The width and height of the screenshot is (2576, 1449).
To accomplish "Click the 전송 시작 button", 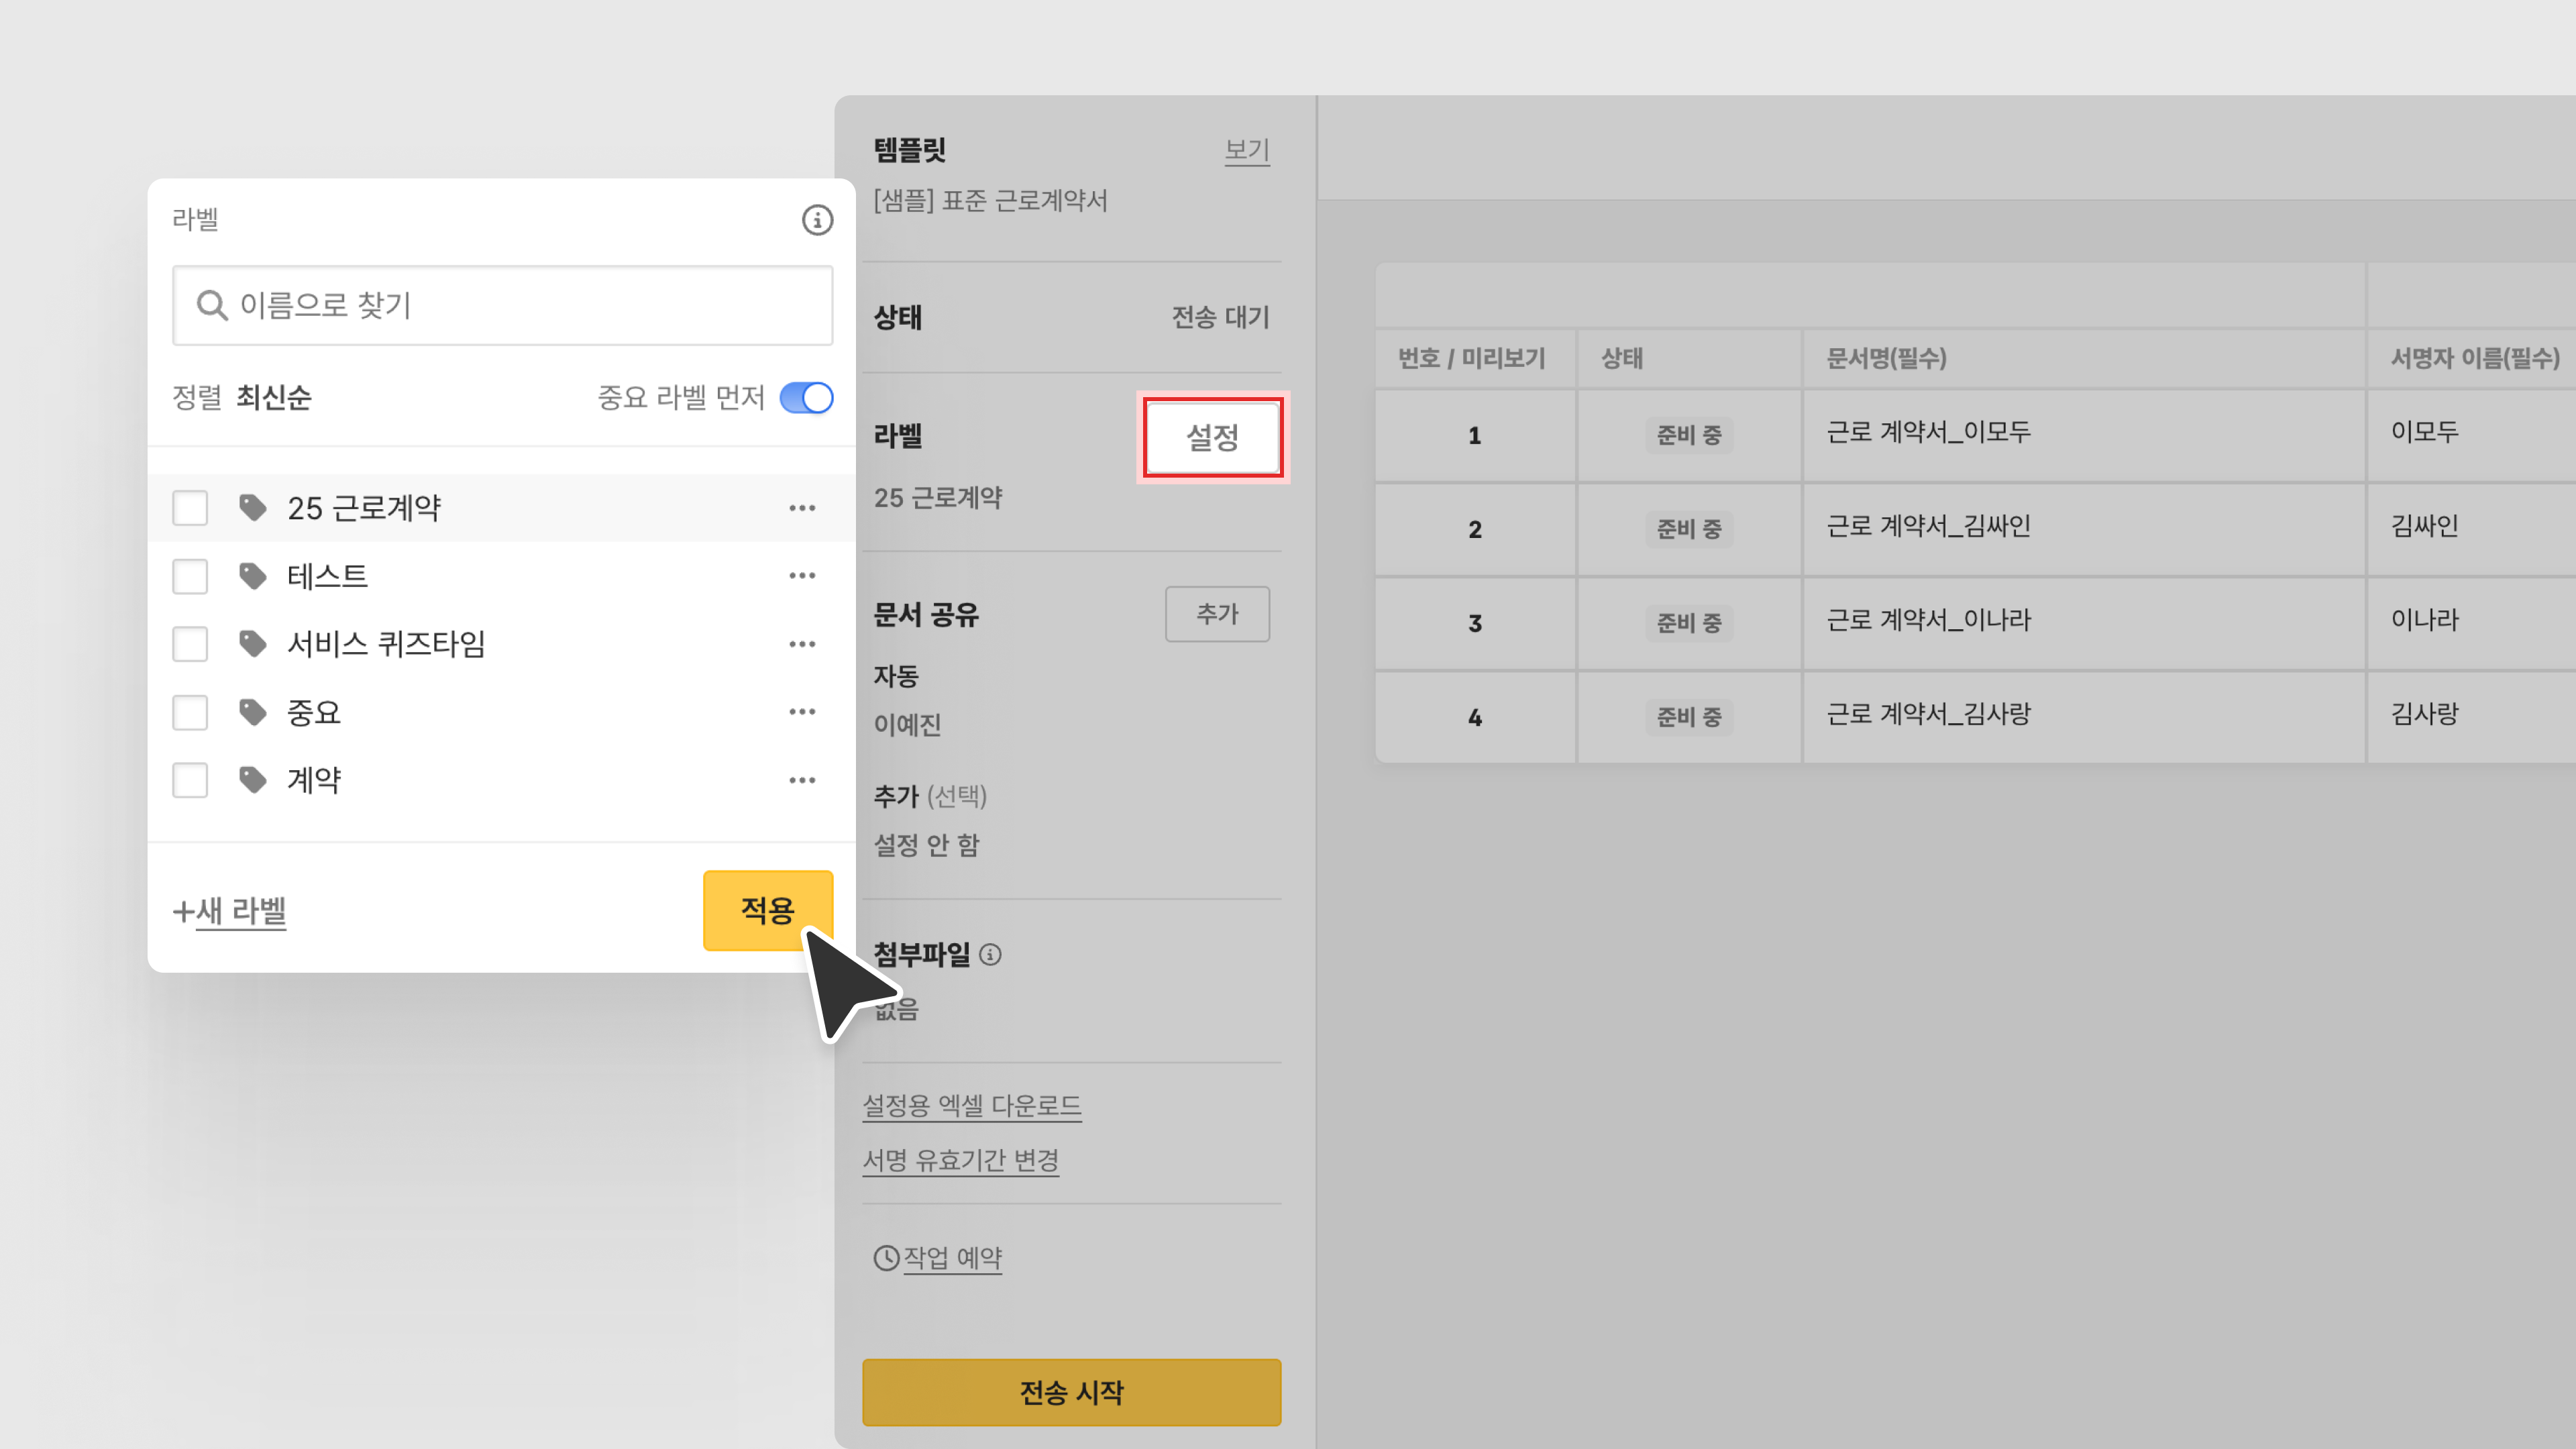I will (1071, 1392).
